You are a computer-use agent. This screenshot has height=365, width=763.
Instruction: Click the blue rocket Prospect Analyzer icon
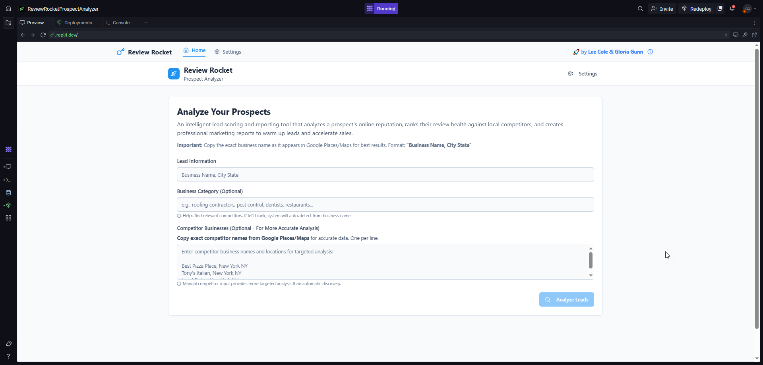[174, 74]
